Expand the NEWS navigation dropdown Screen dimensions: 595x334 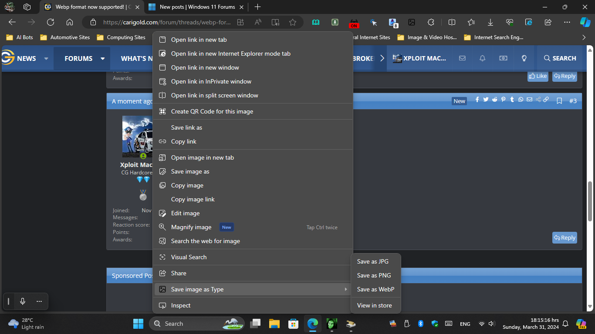click(x=46, y=58)
